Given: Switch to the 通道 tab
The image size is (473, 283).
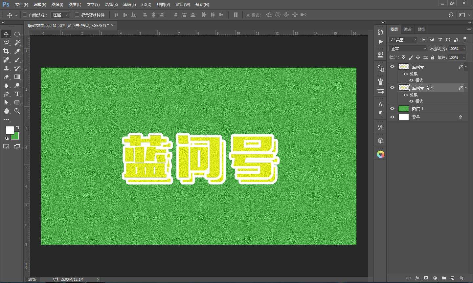Looking at the screenshot, I should 407,29.
